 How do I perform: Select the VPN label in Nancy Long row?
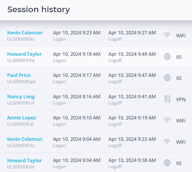pos(181,99)
